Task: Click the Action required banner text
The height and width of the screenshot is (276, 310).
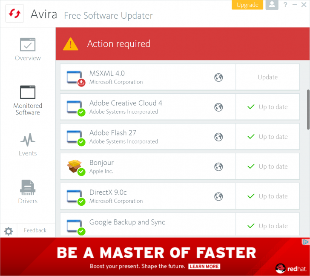Action: pyautogui.click(x=119, y=44)
